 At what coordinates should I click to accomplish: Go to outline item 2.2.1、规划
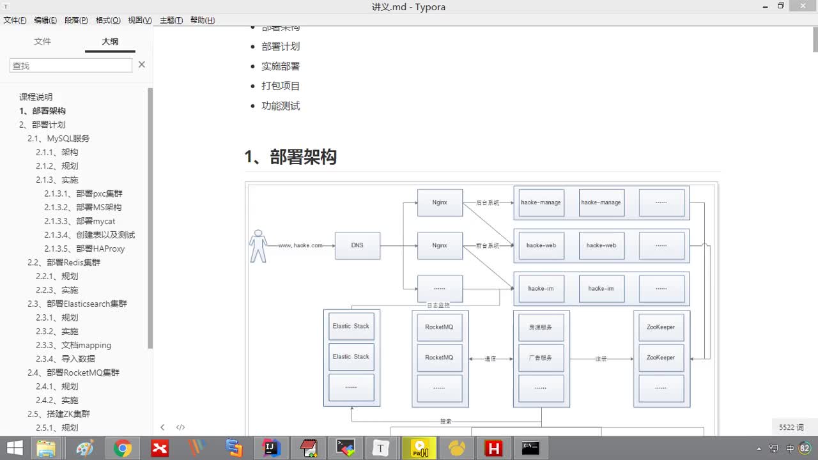click(x=57, y=276)
